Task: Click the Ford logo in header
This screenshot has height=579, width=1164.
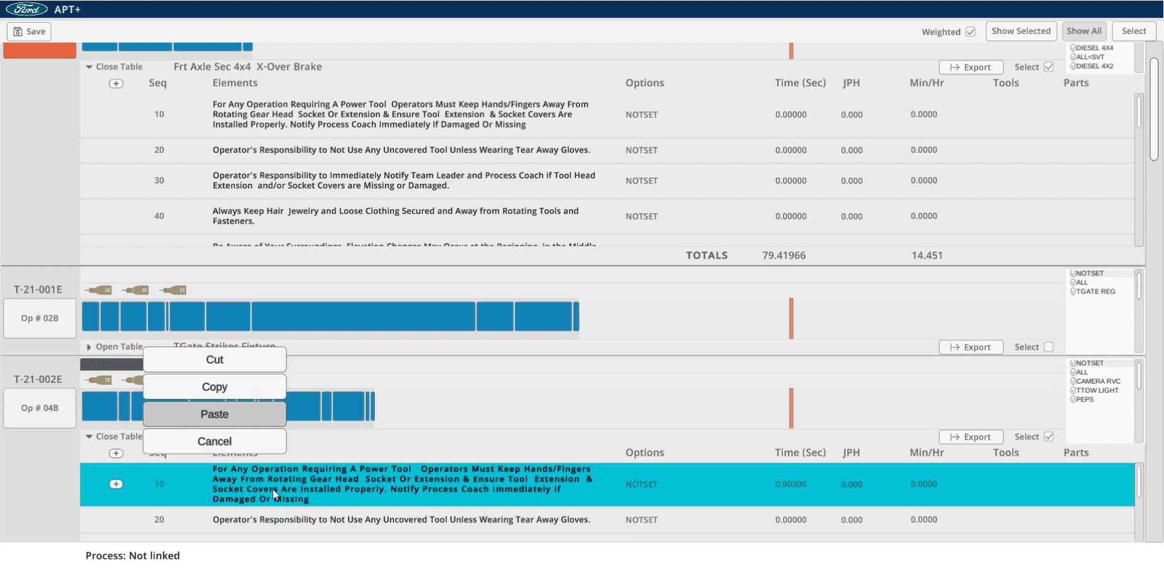Action: (x=26, y=9)
